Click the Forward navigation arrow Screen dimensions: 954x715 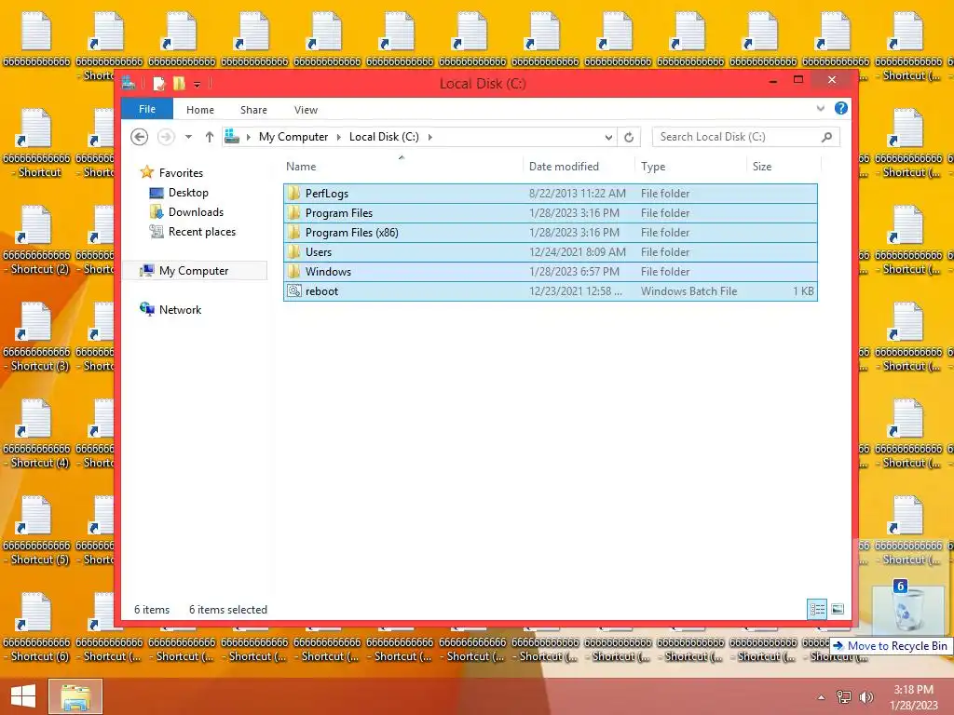[166, 137]
